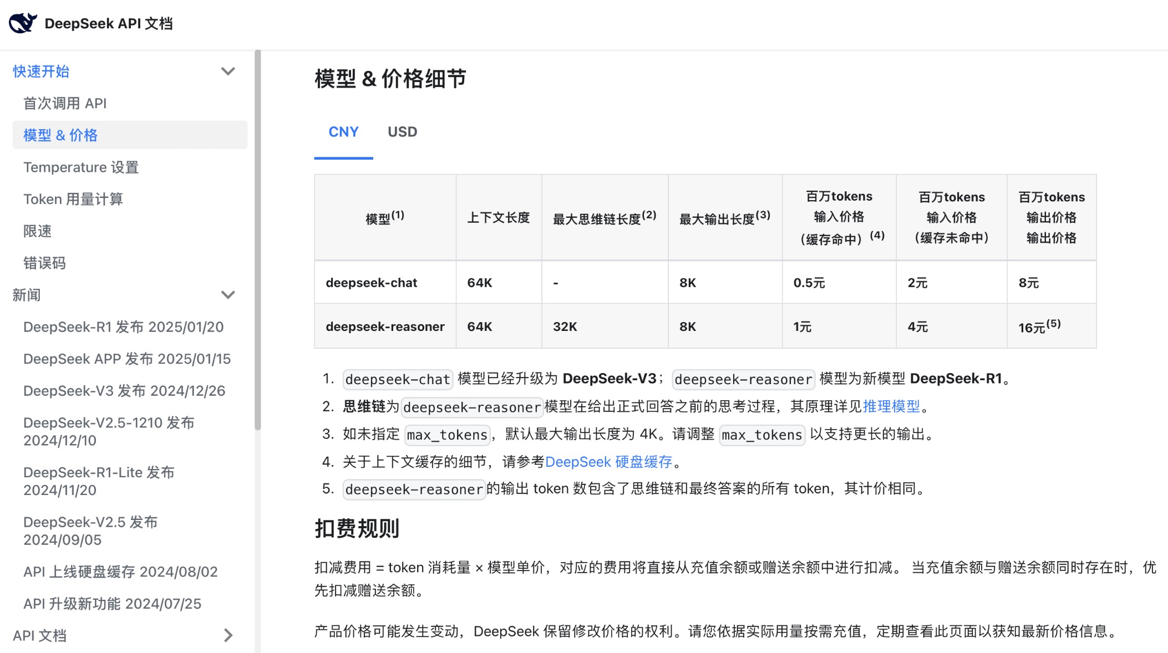The width and height of the screenshot is (1168, 653).
Task: Click the deepseek-reasoner row in the table
Action: point(385,326)
